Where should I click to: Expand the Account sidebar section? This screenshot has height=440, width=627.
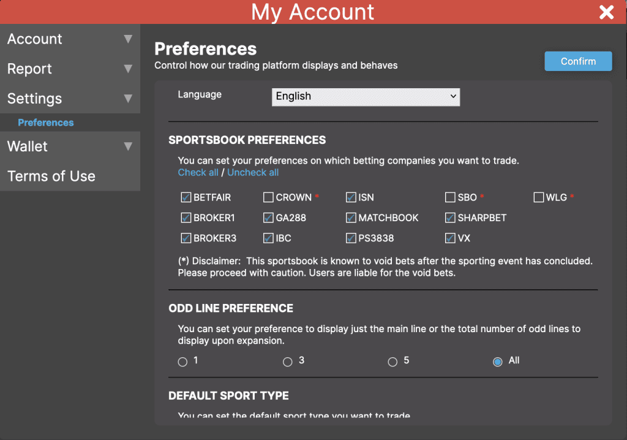click(x=69, y=39)
